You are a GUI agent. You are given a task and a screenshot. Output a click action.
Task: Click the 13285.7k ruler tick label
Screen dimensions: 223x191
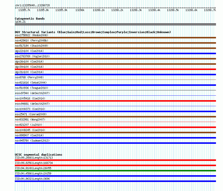point(24,10)
